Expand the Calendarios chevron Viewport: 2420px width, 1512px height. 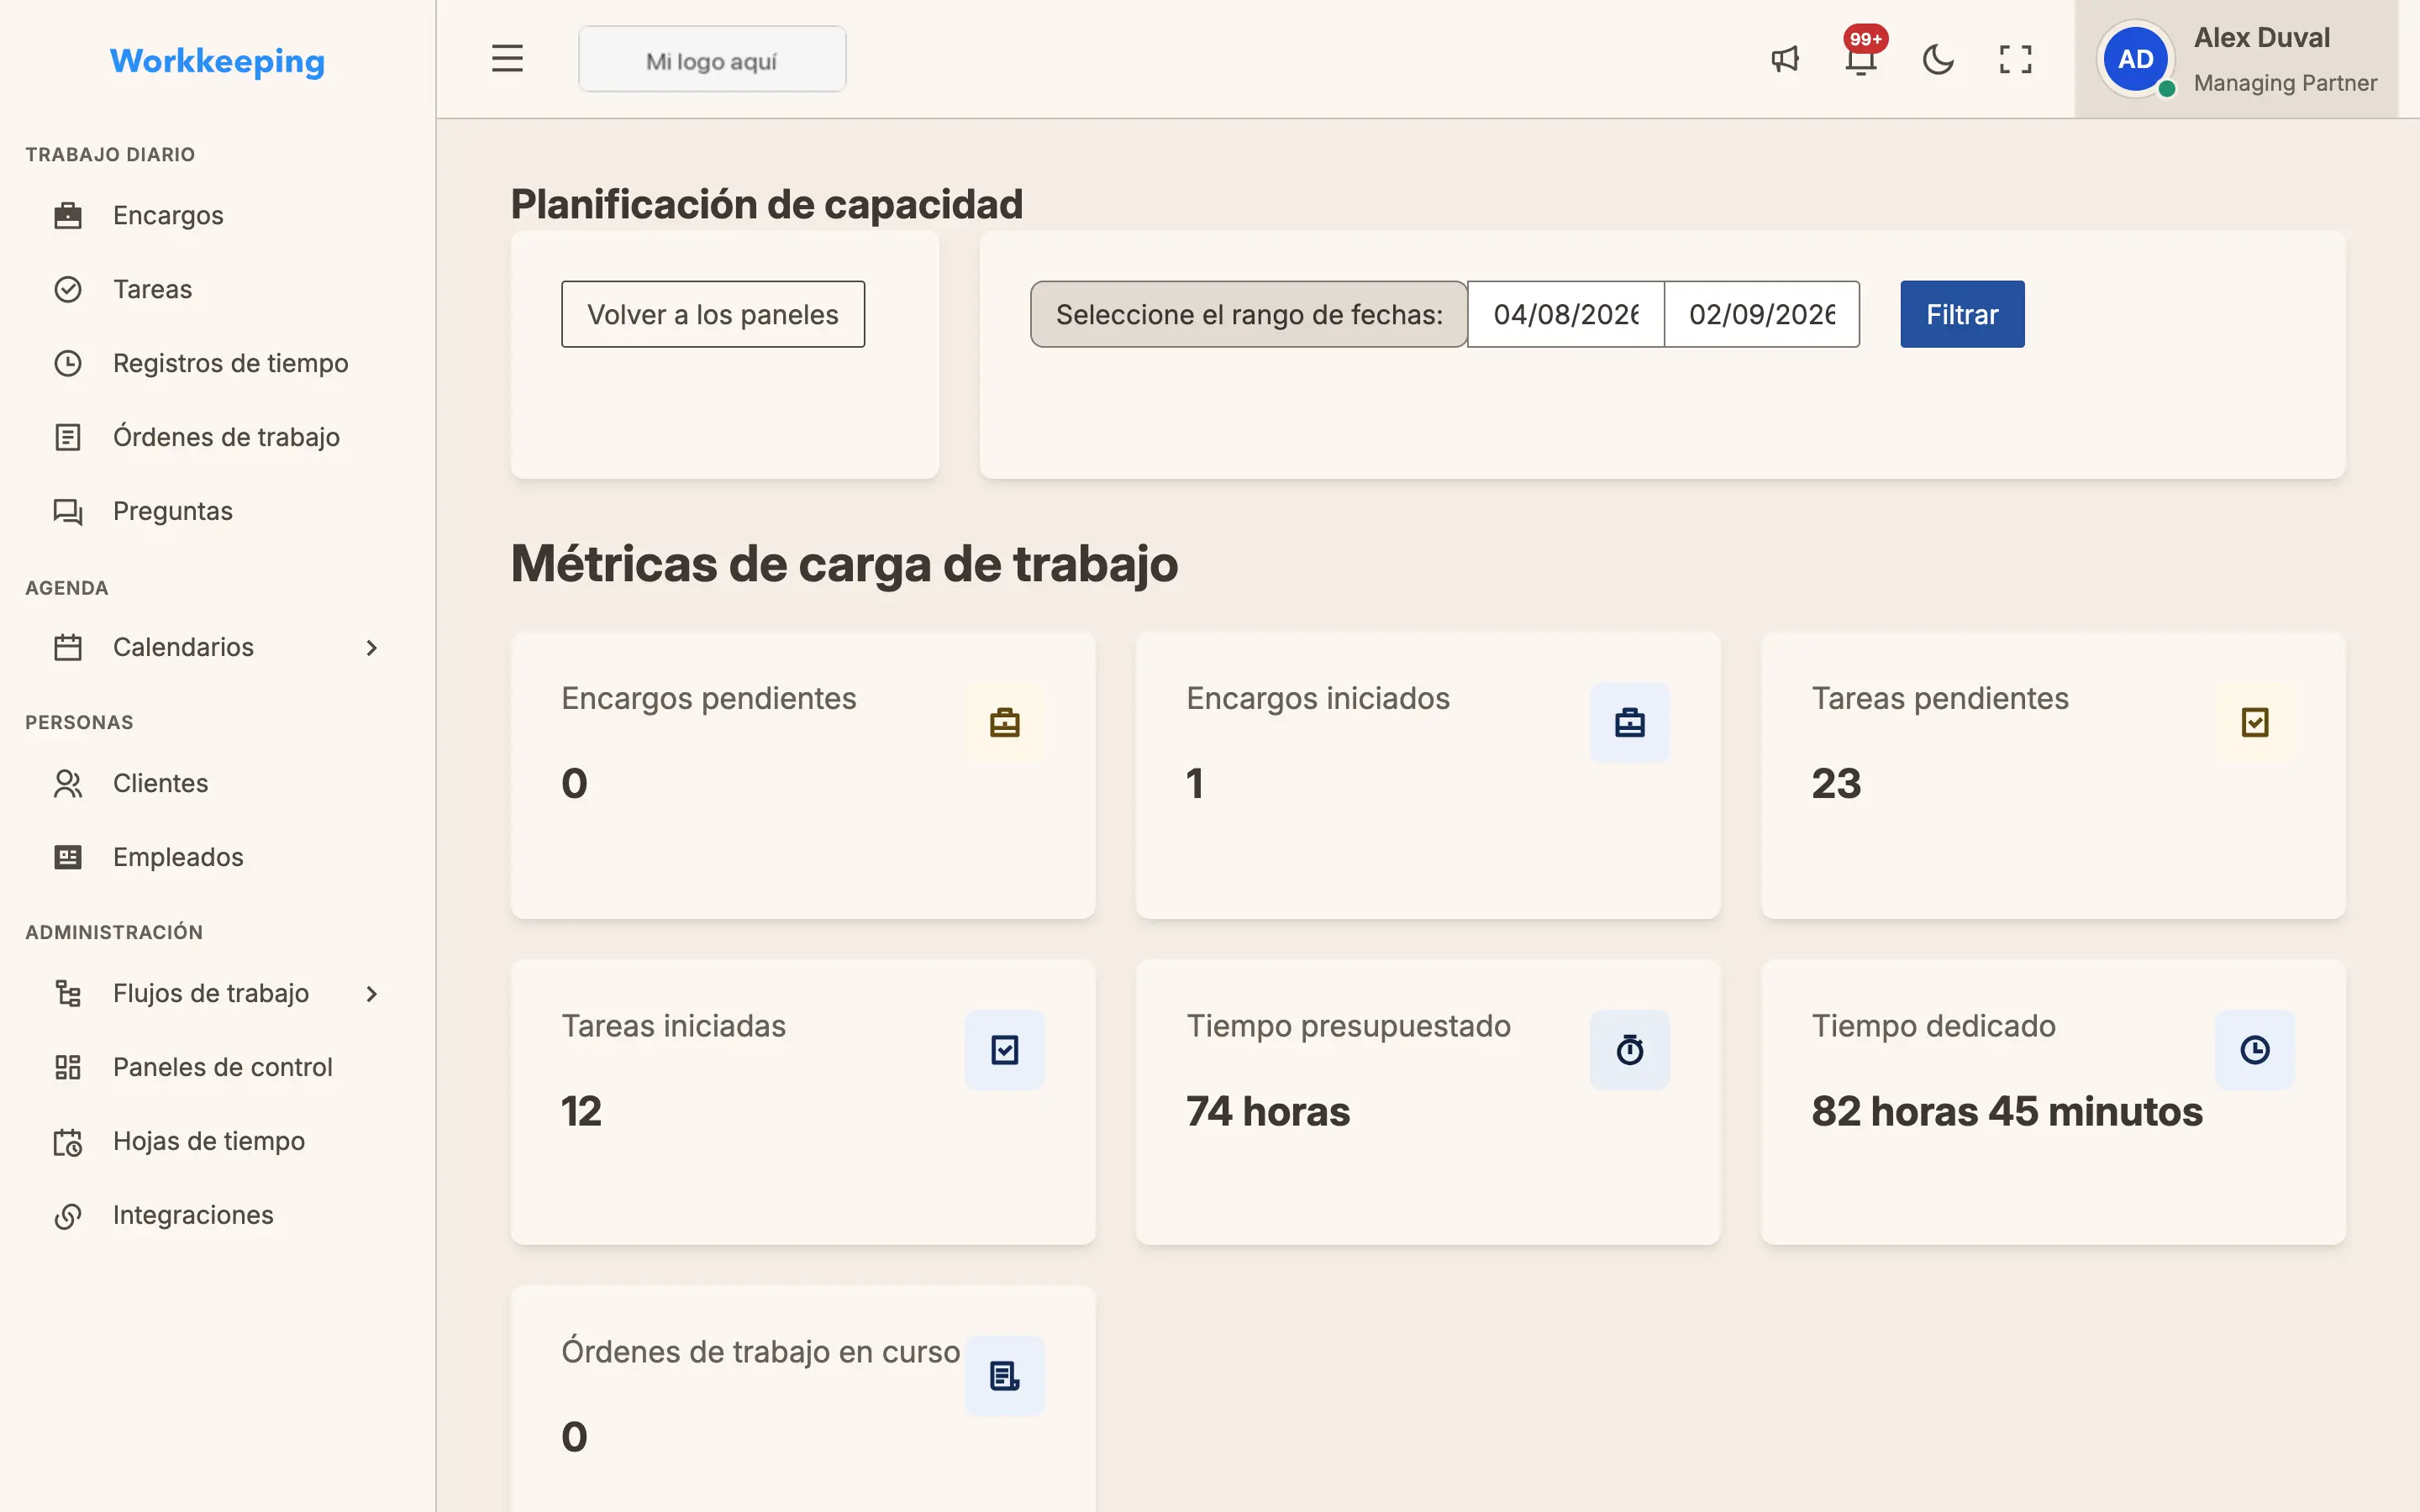(x=371, y=648)
